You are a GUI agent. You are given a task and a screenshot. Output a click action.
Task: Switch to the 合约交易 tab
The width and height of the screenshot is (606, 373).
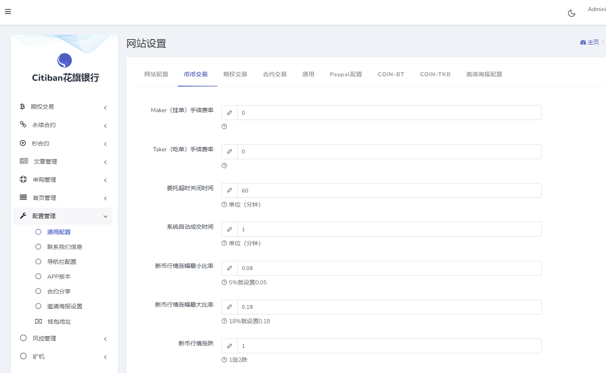point(275,74)
